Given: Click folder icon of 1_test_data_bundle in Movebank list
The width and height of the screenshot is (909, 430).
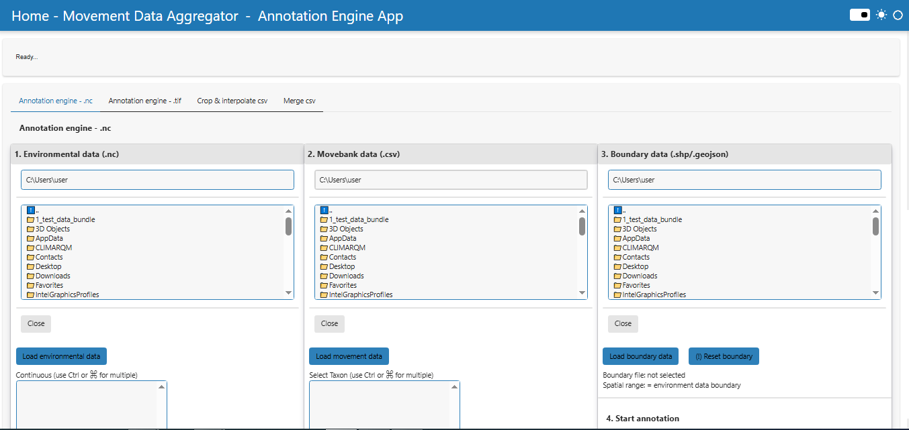Looking at the screenshot, I should pos(324,219).
